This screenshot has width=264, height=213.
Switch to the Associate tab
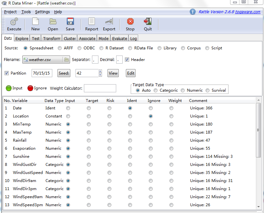(87, 38)
